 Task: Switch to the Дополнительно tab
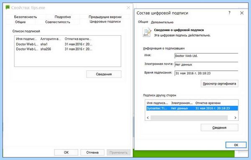tap(162, 22)
